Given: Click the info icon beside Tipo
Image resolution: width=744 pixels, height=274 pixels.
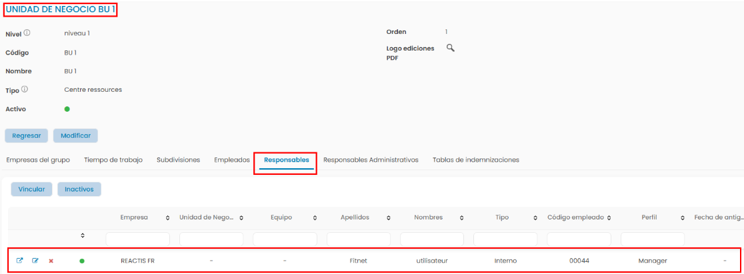Looking at the screenshot, I should tap(25, 89).
